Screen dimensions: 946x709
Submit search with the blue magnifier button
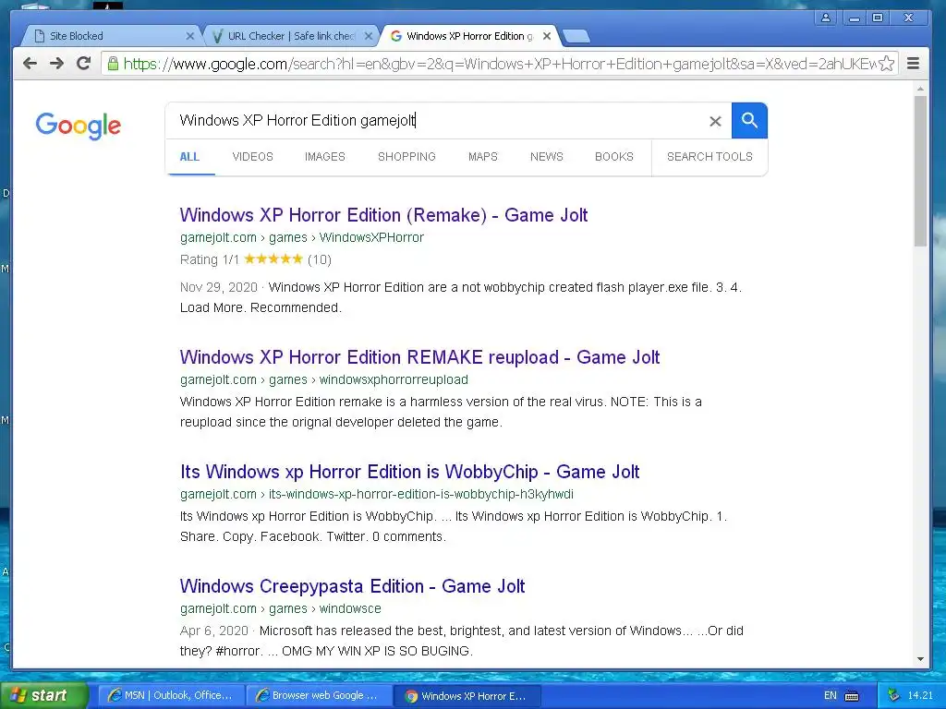749,121
